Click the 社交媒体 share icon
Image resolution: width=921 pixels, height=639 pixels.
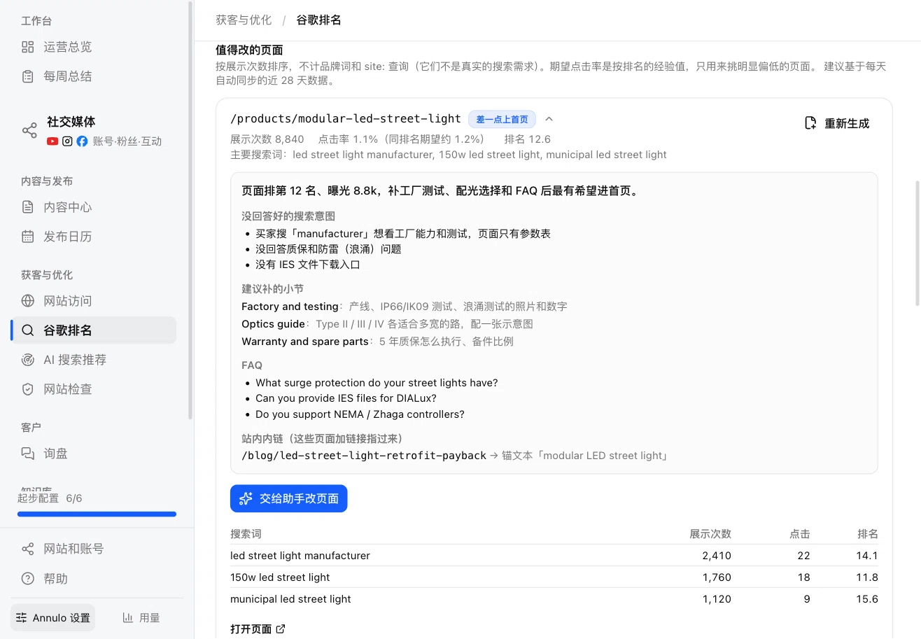(x=29, y=131)
